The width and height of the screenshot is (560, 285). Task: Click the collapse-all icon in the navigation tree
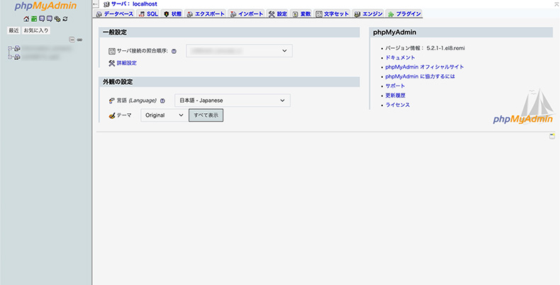pyautogui.click(x=72, y=39)
